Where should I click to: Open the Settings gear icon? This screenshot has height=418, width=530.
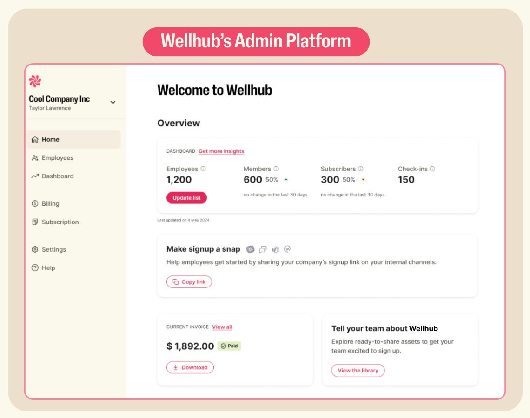pos(35,249)
